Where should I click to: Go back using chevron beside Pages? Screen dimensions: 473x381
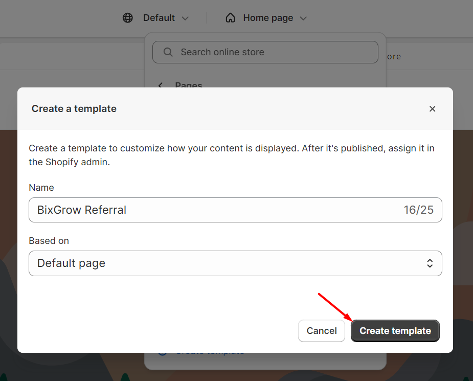161,85
